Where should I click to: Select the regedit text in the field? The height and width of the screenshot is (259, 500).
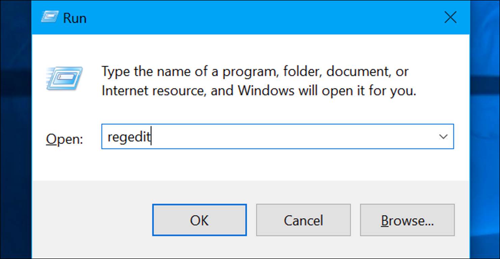click(128, 137)
